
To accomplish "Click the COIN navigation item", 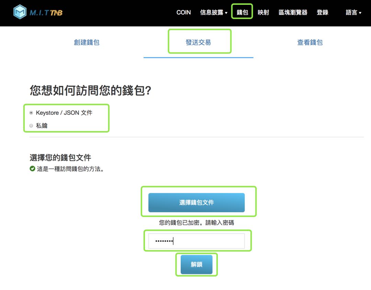I will [x=184, y=12].
